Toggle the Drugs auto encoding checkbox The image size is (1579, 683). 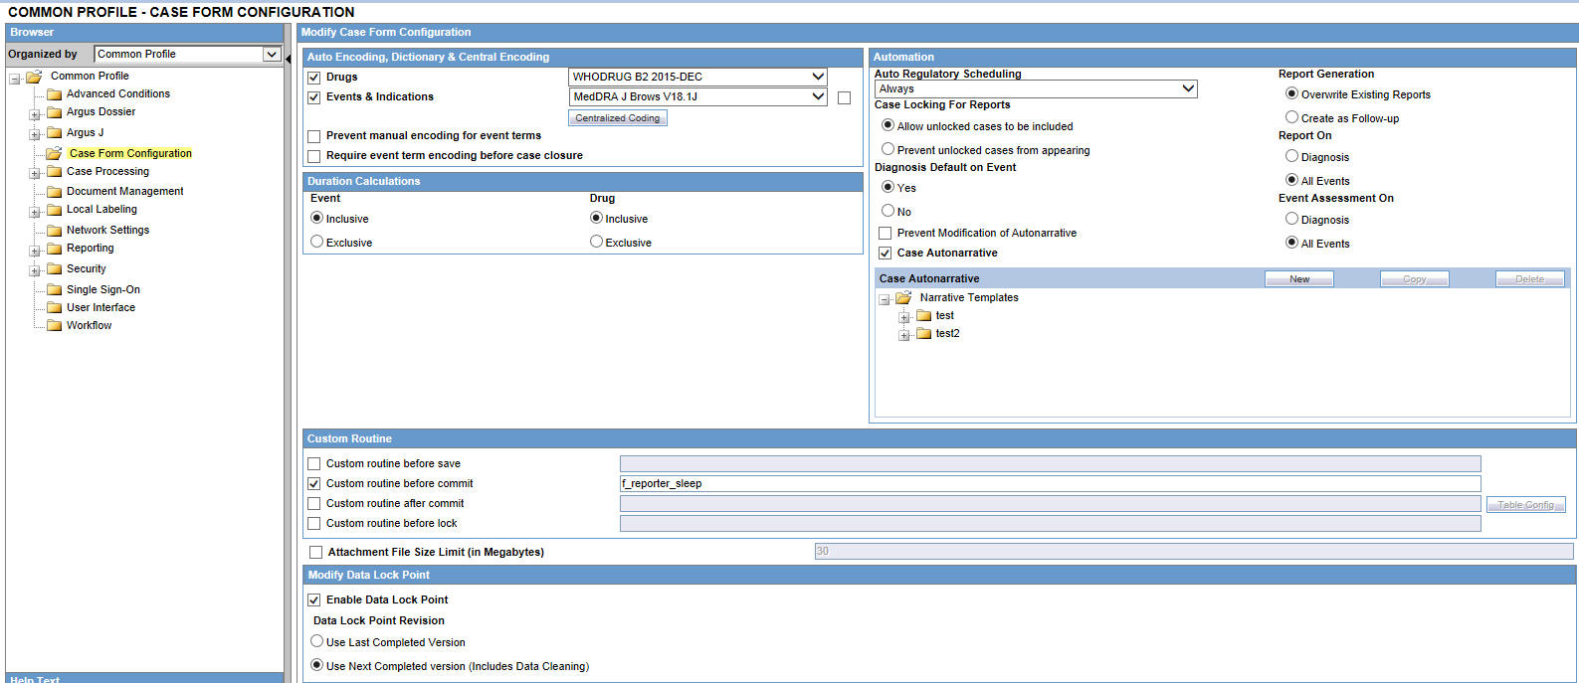pos(314,78)
